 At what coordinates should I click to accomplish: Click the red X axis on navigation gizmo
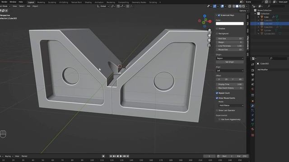tap(210, 22)
